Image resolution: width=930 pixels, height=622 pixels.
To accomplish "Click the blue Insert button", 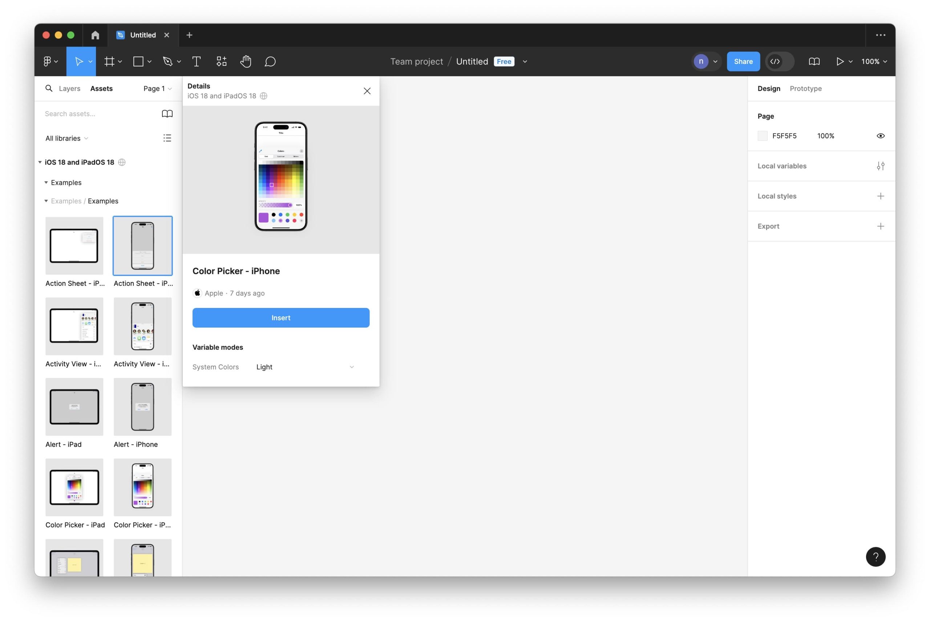I will pyautogui.click(x=280, y=318).
